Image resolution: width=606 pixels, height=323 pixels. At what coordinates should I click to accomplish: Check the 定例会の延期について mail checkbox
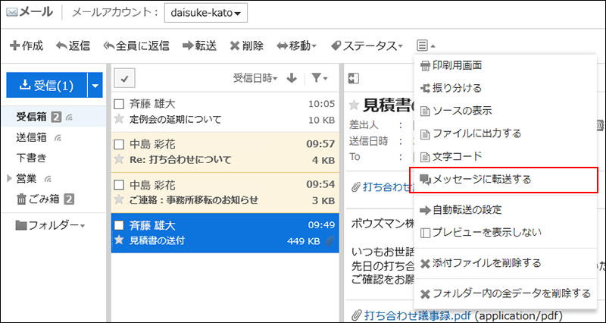(x=120, y=104)
